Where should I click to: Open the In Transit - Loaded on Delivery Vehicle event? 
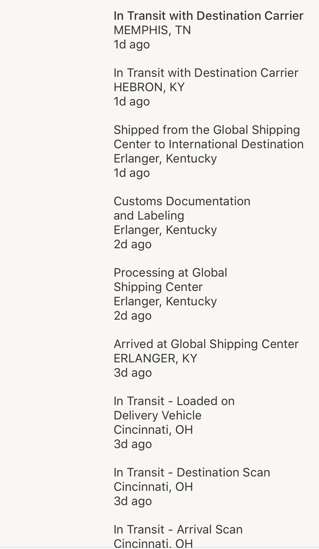click(x=174, y=408)
